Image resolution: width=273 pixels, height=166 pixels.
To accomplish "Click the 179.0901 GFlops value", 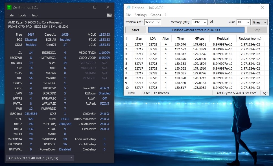I will [x=200, y=44].
